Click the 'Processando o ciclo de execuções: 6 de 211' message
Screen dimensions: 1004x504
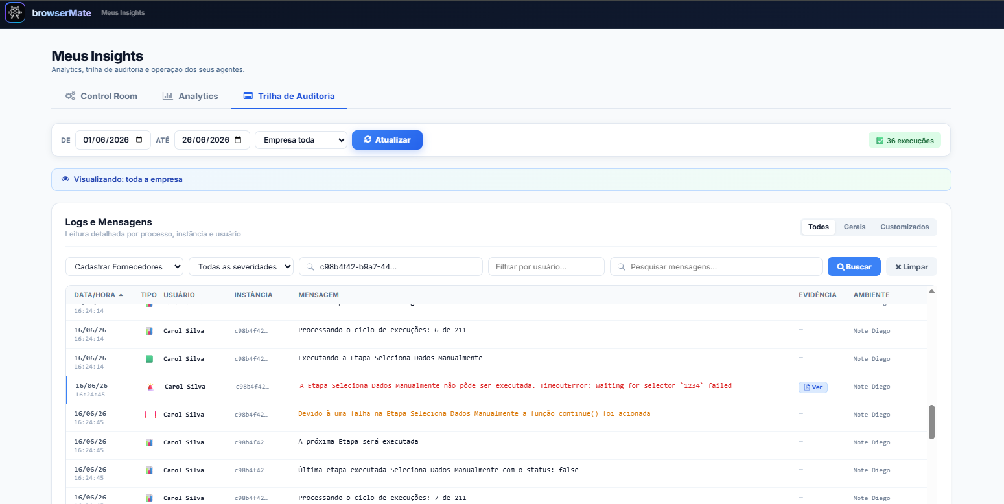(382, 330)
